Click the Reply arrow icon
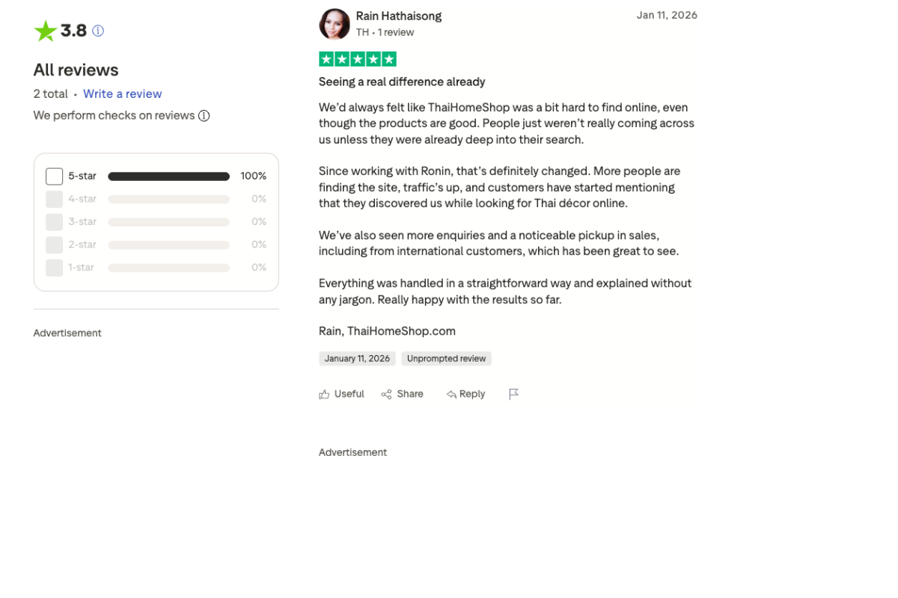 tap(450, 393)
